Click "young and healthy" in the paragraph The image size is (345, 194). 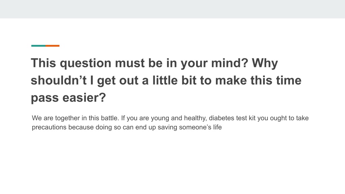pos(179,118)
